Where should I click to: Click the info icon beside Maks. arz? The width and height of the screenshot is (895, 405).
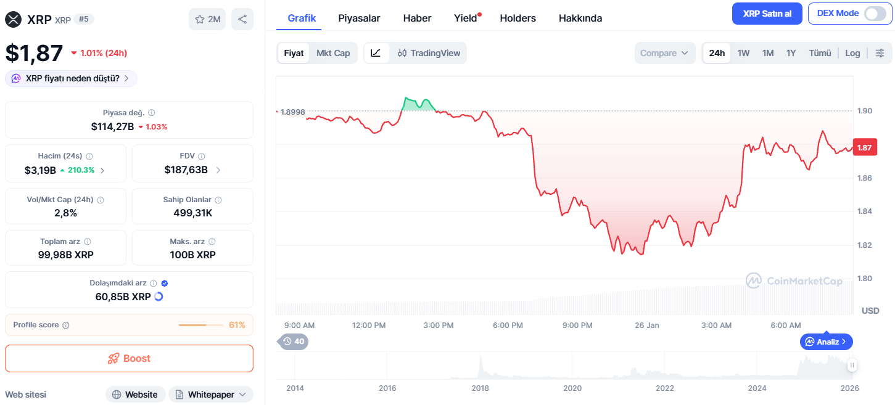point(212,242)
